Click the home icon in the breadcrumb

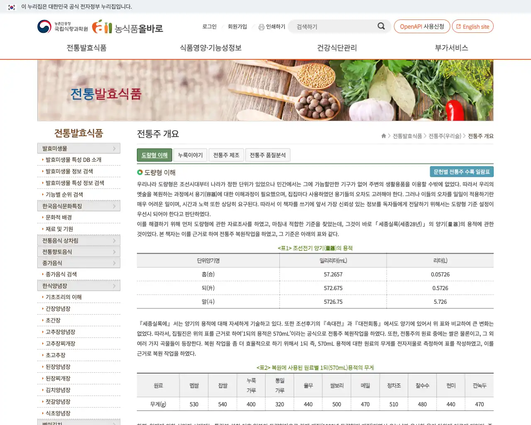click(x=383, y=136)
